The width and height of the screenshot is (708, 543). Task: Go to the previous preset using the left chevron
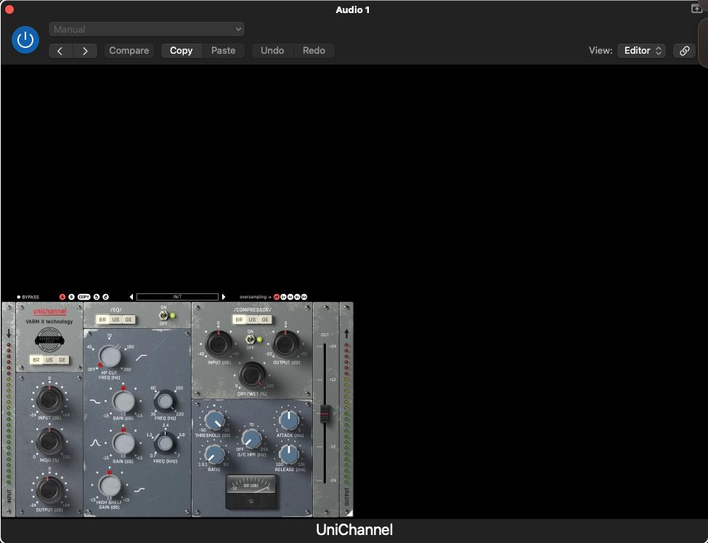[60, 51]
